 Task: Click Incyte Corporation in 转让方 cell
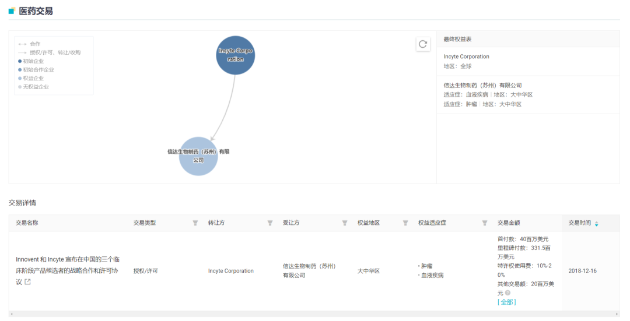(x=231, y=271)
